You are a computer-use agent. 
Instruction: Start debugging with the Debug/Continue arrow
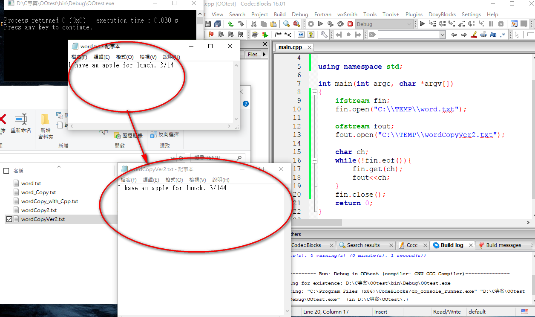pos(422,24)
